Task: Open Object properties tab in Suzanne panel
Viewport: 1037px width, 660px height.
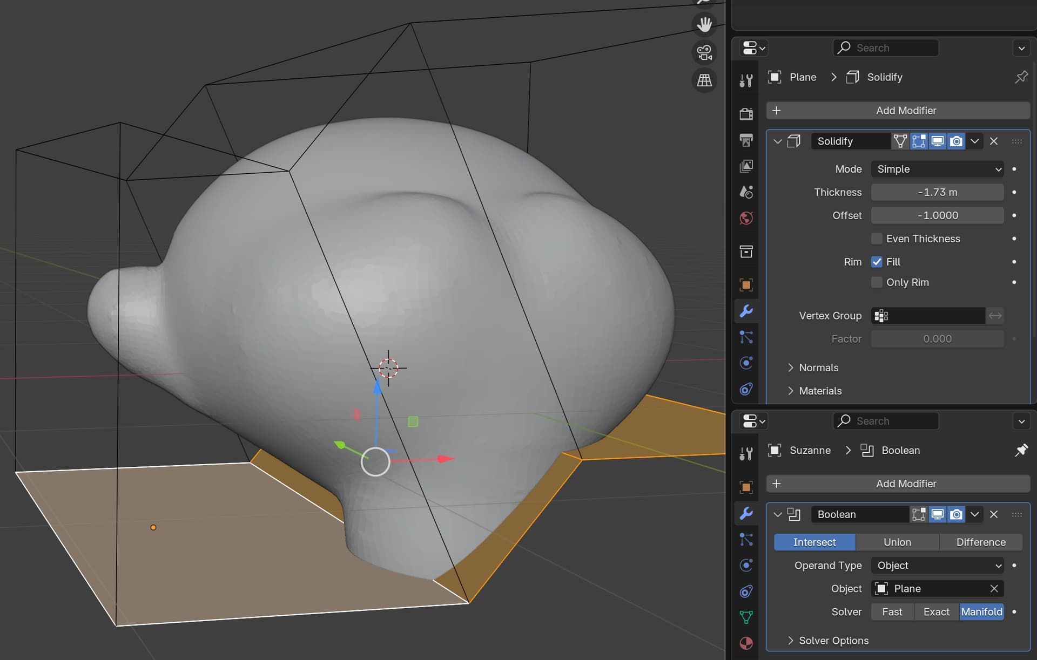Action: click(746, 487)
